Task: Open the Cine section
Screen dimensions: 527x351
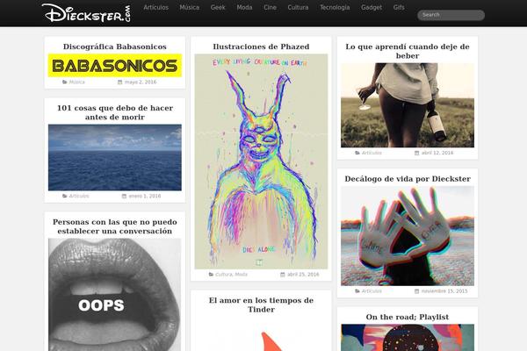Action: [x=270, y=7]
